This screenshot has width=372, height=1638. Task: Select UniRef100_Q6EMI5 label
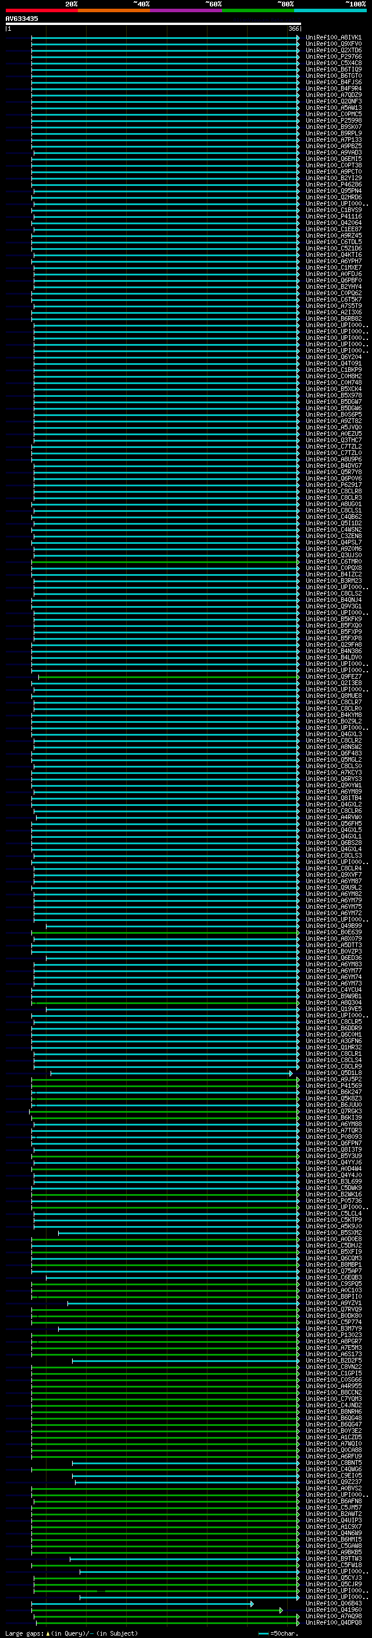[x=333, y=159]
